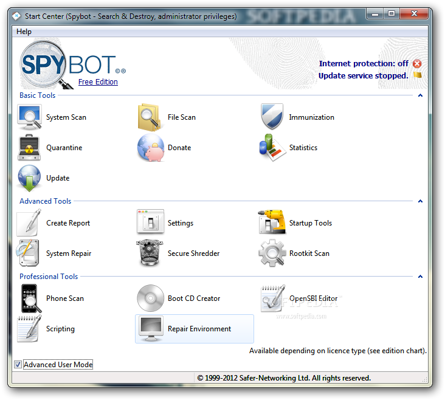
Task: Click the Update globe icon
Action: pos(29,178)
